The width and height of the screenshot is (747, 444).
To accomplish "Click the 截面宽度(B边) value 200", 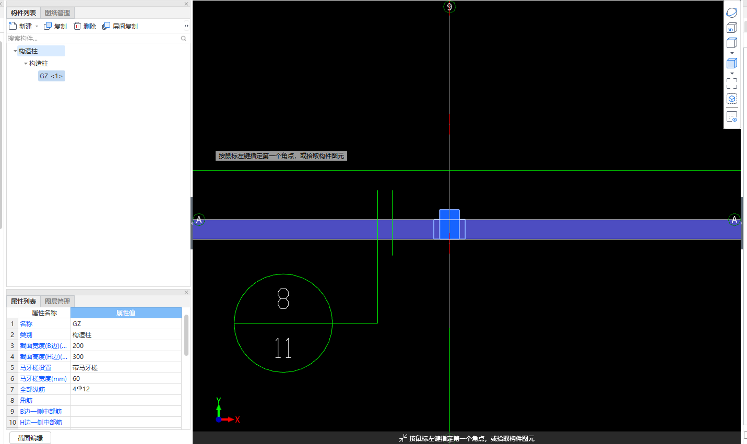I will point(126,346).
